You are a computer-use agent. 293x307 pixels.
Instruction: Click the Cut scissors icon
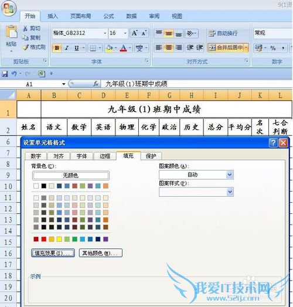pyautogui.click(x=25, y=28)
